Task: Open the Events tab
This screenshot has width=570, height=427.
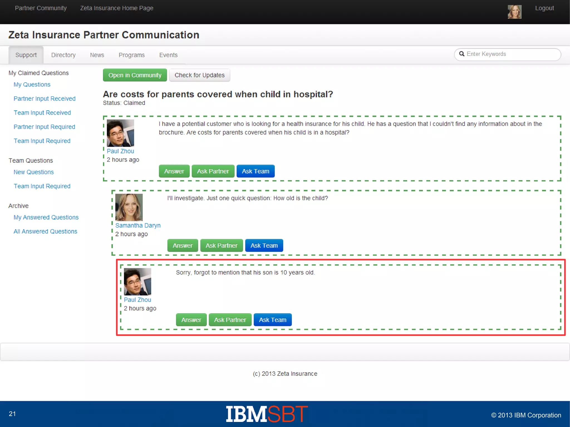Action: [168, 55]
